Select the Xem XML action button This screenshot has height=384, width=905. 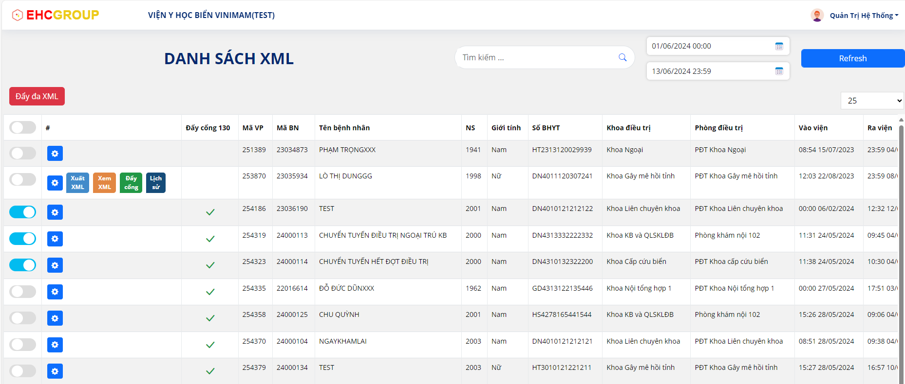[x=104, y=183]
